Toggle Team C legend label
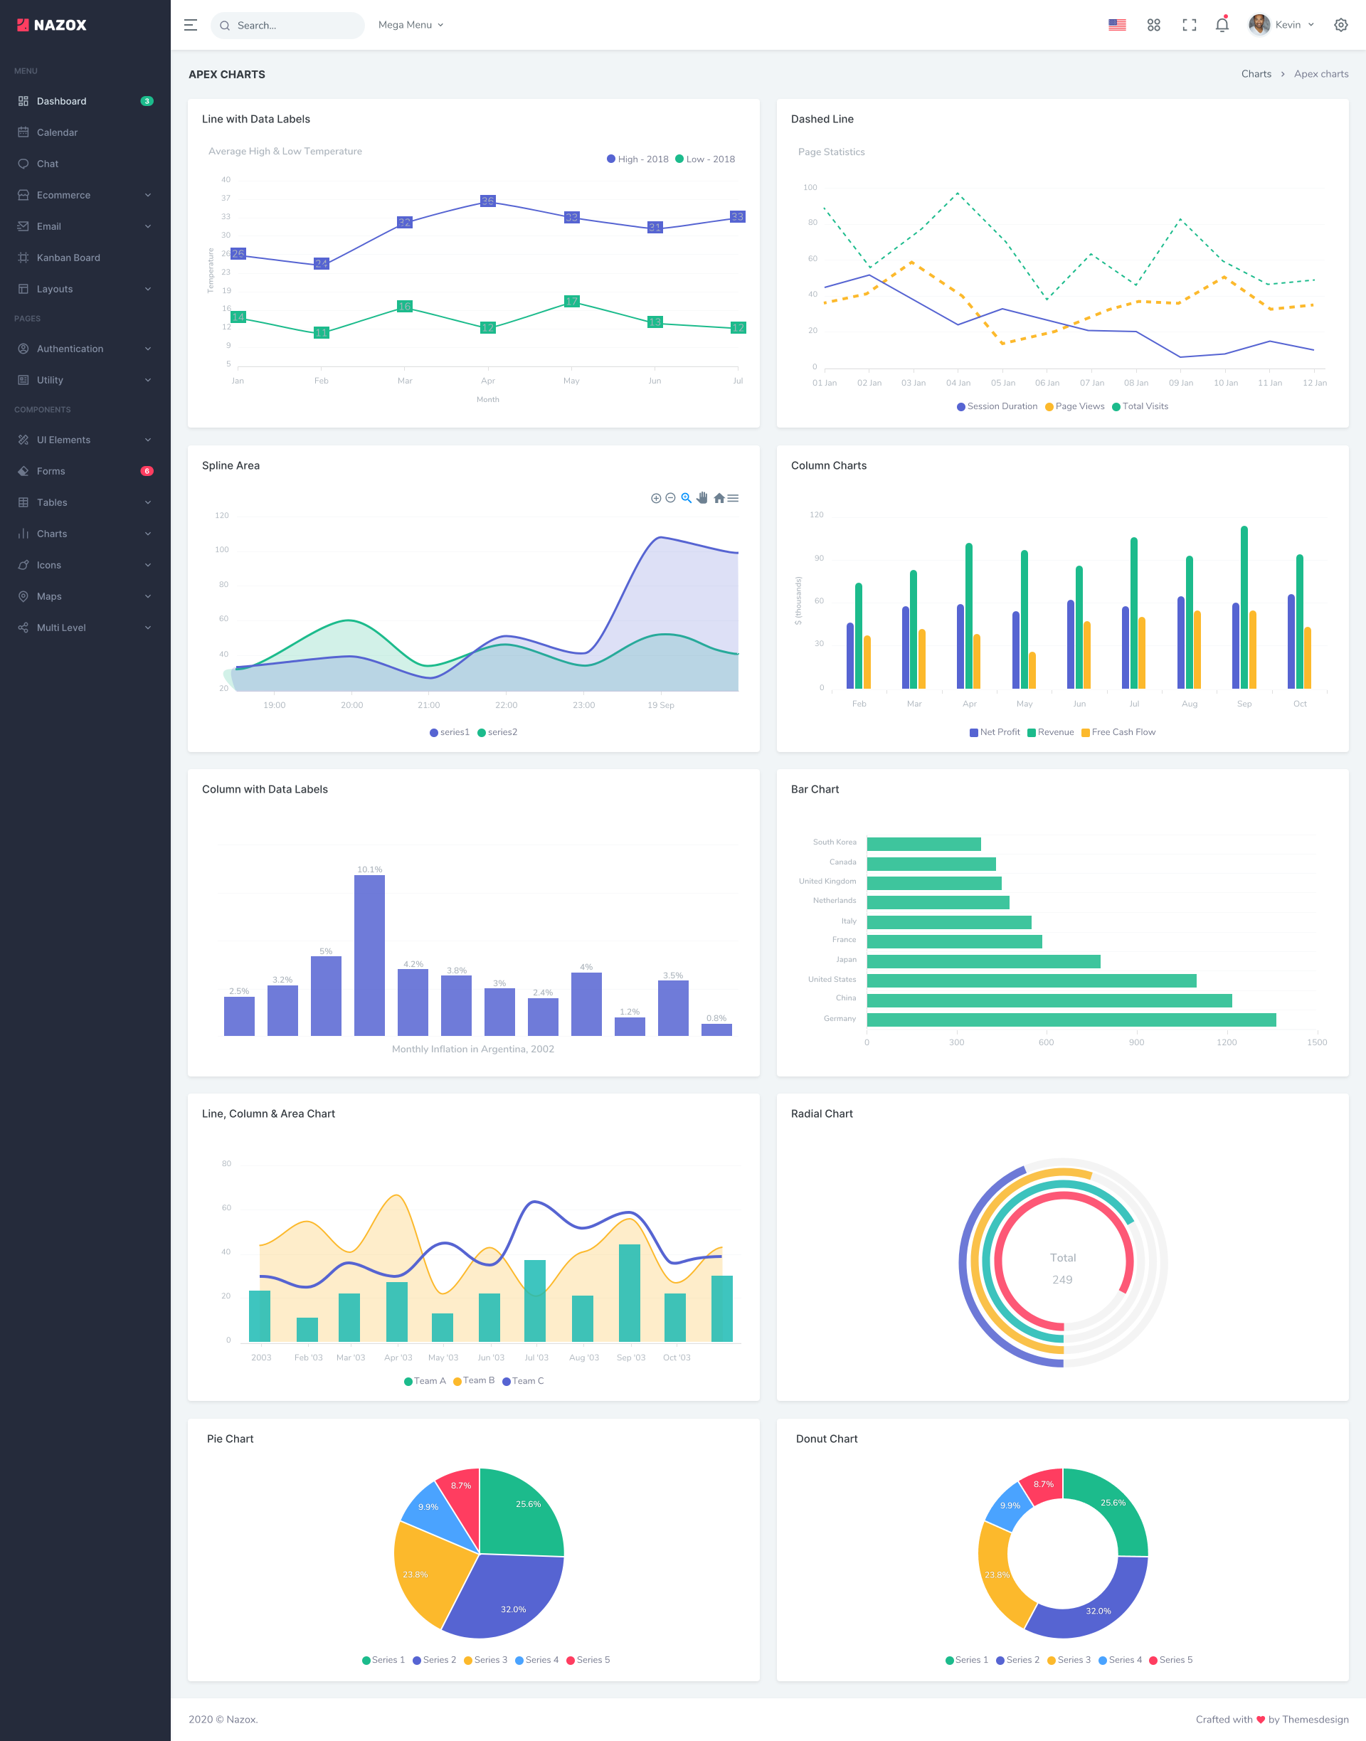1366x1741 pixels. click(x=522, y=1380)
